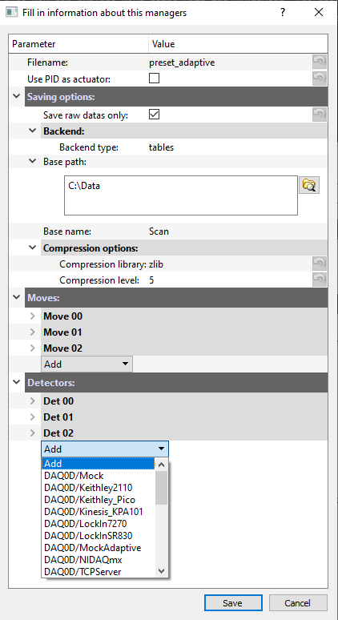This screenshot has width=338, height=620.
Task: Toggle Use PID as actuator checkbox
Action: tap(154, 79)
